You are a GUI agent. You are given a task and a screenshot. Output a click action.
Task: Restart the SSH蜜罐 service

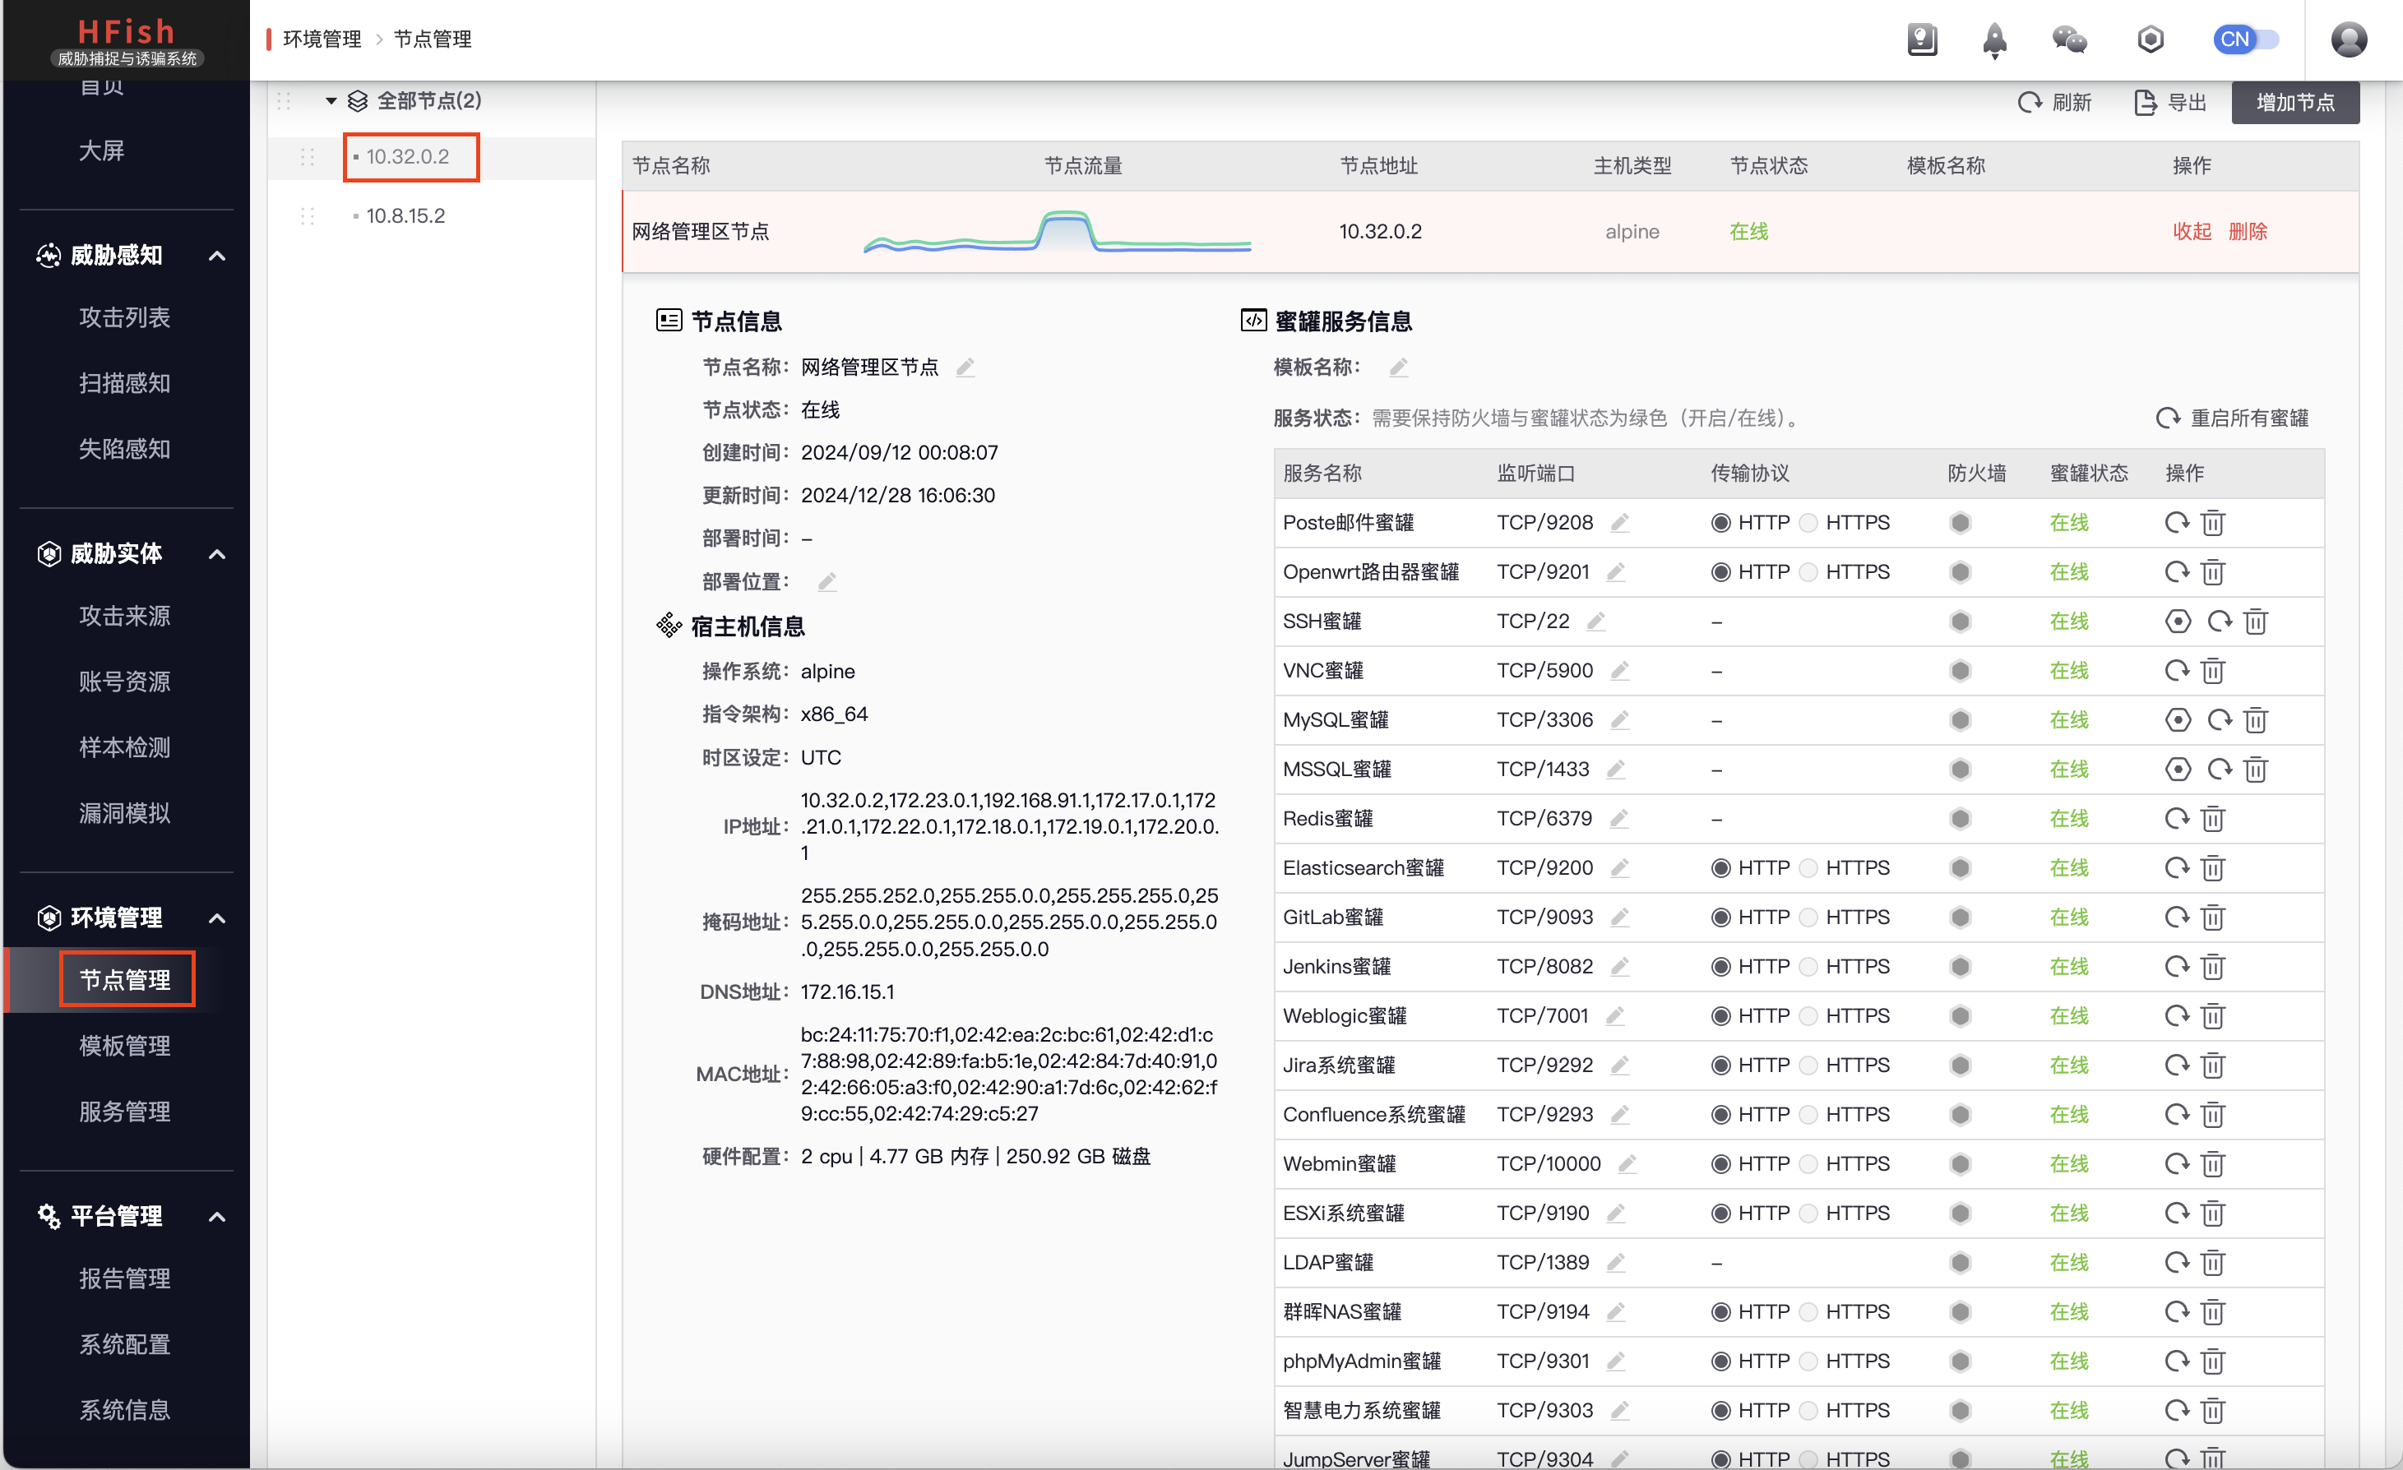pyautogui.click(x=2220, y=622)
